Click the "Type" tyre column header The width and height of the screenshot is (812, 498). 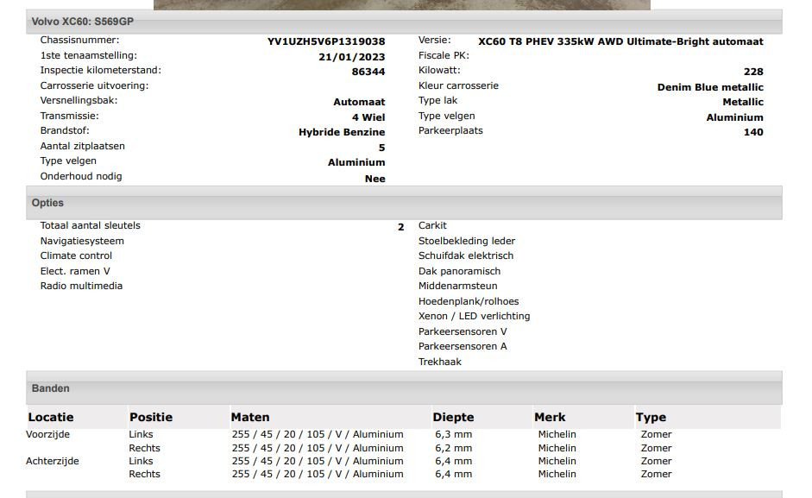click(x=651, y=417)
